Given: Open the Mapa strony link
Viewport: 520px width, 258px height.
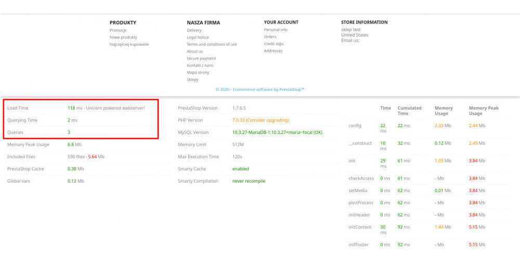Looking at the screenshot, I should point(198,73).
